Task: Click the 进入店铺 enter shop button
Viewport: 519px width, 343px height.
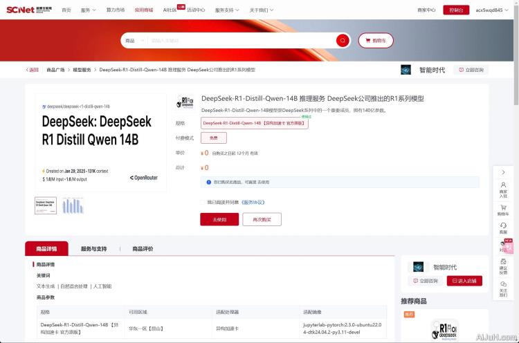Action: tap(464, 281)
